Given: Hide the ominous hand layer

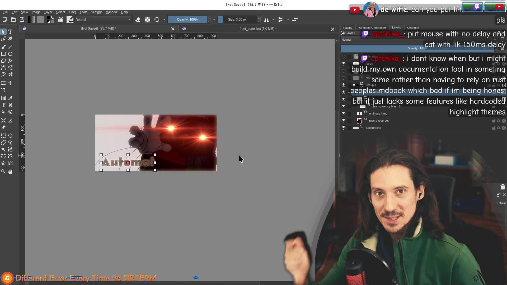Looking at the screenshot, I should pos(344,113).
